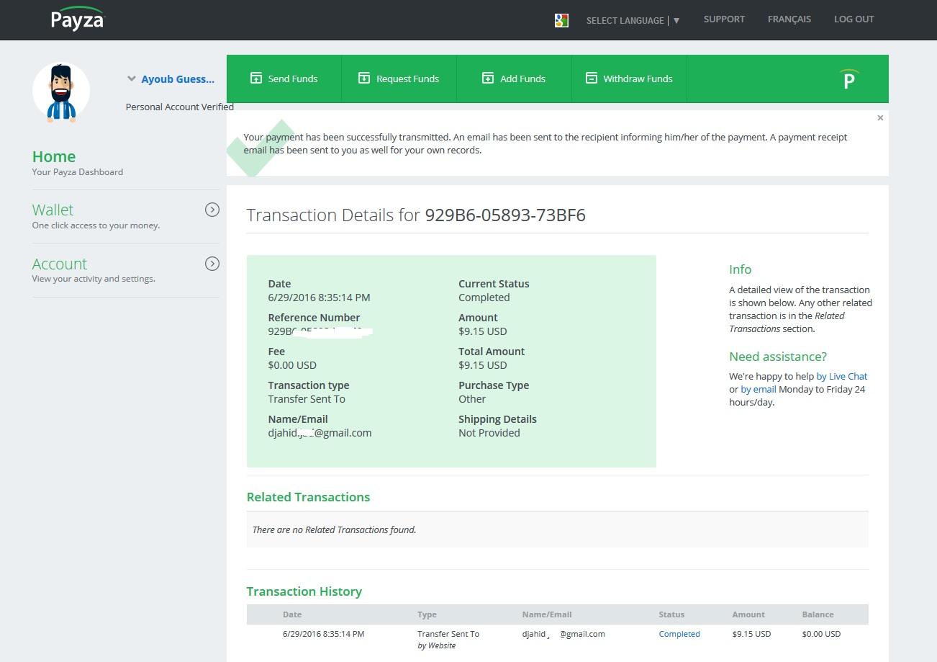937x662 pixels.
Task: Open the Request Funds tab
Action: coord(399,79)
